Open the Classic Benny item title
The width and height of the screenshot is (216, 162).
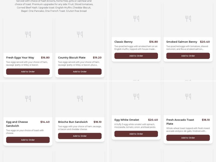pos(123,42)
